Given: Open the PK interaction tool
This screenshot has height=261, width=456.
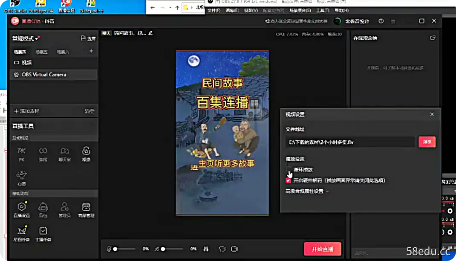Looking at the screenshot, I should pyautogui.click(x=21, y=154).
